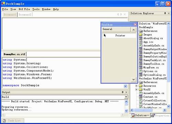Click the 'using WeifenLuo.WinFormsUI;' code line

[x=27, y=78]
